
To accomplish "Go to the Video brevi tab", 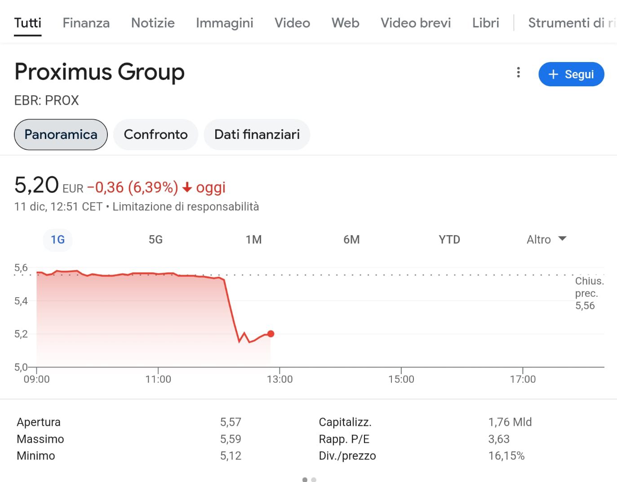I will pyautogui.click(x=416, y=23).
